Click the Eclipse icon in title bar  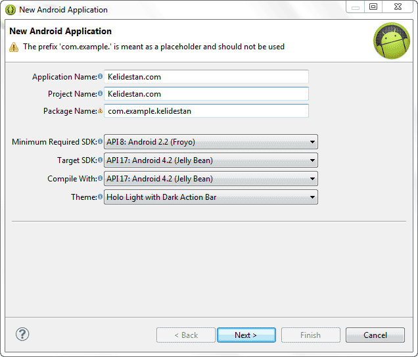coord(11,10)
